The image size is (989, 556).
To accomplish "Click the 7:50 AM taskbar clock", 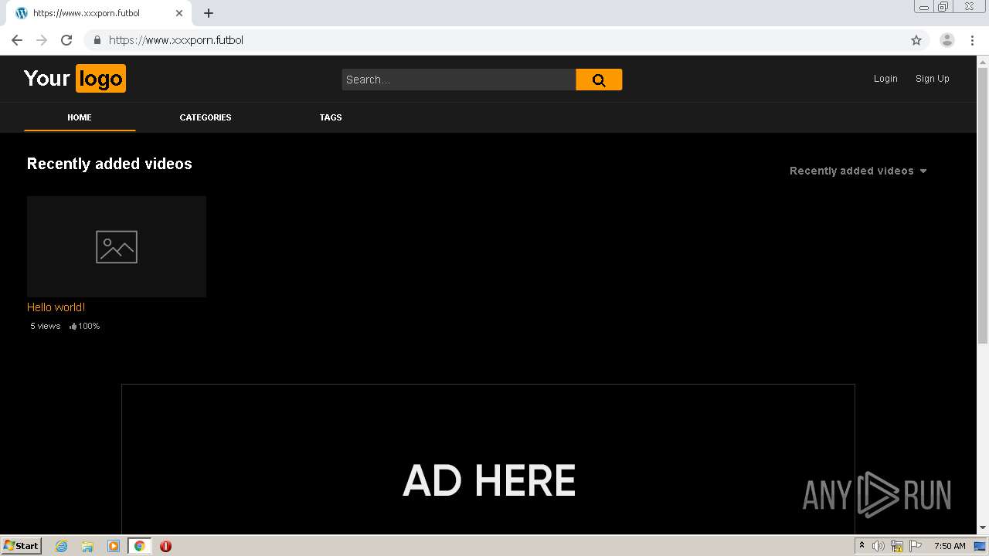I will (x=950, y=546).
